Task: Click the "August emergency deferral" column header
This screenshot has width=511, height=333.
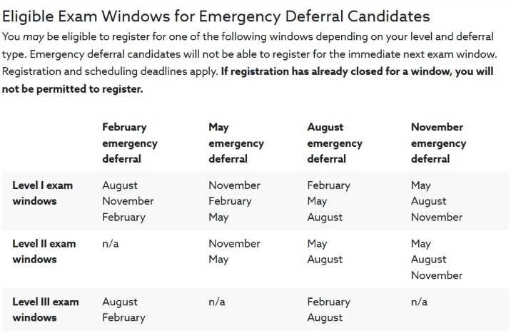Action: [335, 143]
